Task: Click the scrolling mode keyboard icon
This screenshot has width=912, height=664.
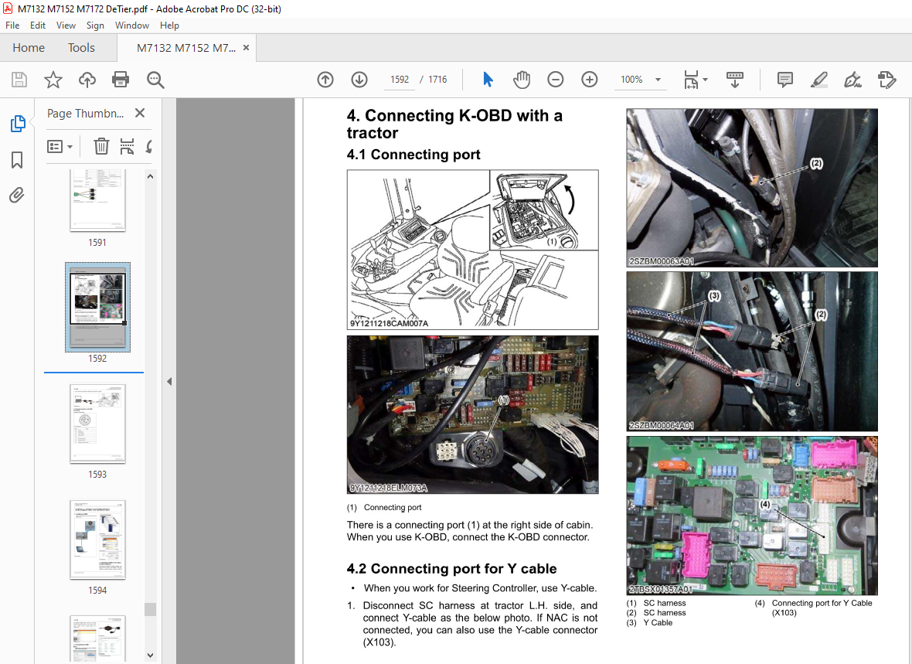Action: 735,80
